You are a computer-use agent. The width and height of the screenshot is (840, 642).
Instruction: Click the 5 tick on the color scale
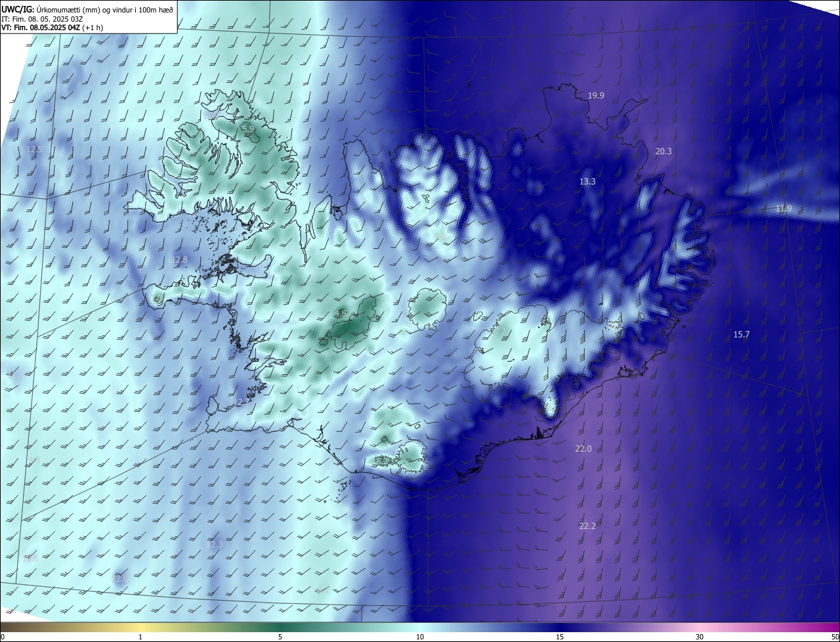(x=280, y=637)
